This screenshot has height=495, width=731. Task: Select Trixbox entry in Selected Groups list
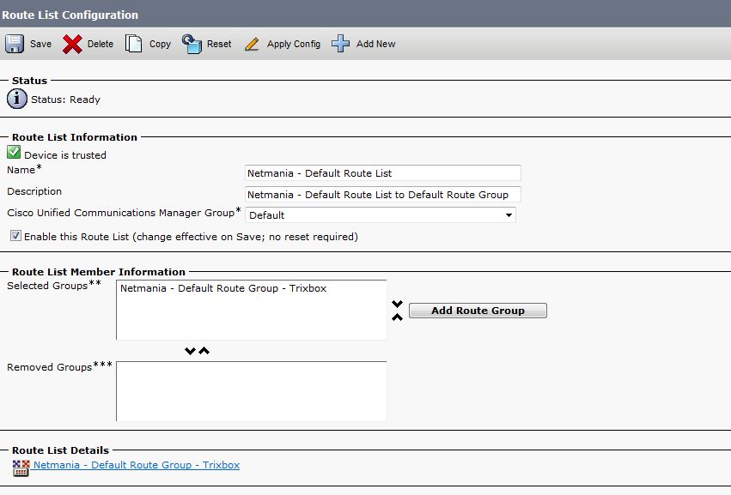coord(223,288)
